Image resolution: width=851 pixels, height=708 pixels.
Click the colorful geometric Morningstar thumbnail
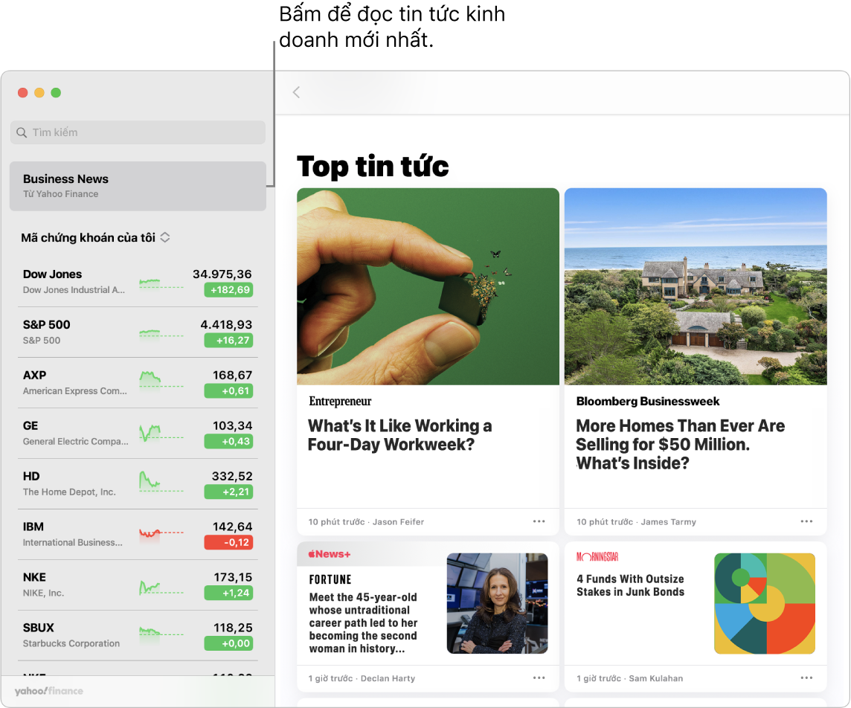[x=765, y=602]
